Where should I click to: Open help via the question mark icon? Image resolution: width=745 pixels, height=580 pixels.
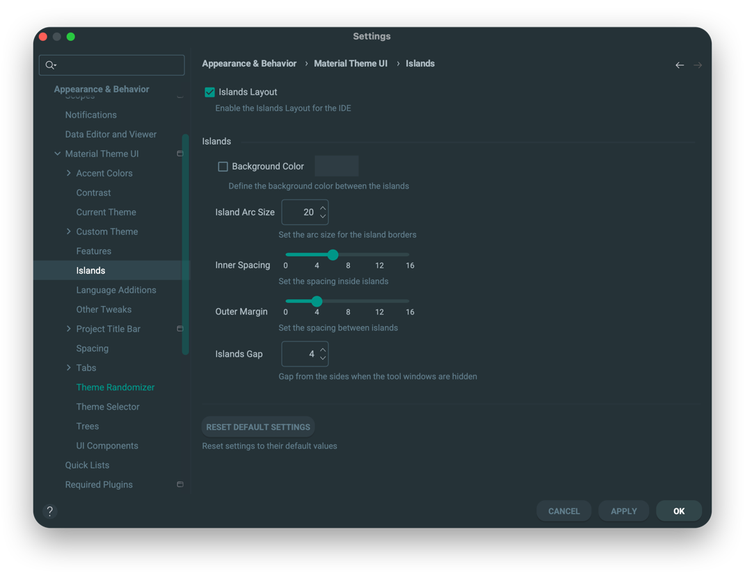49,511
